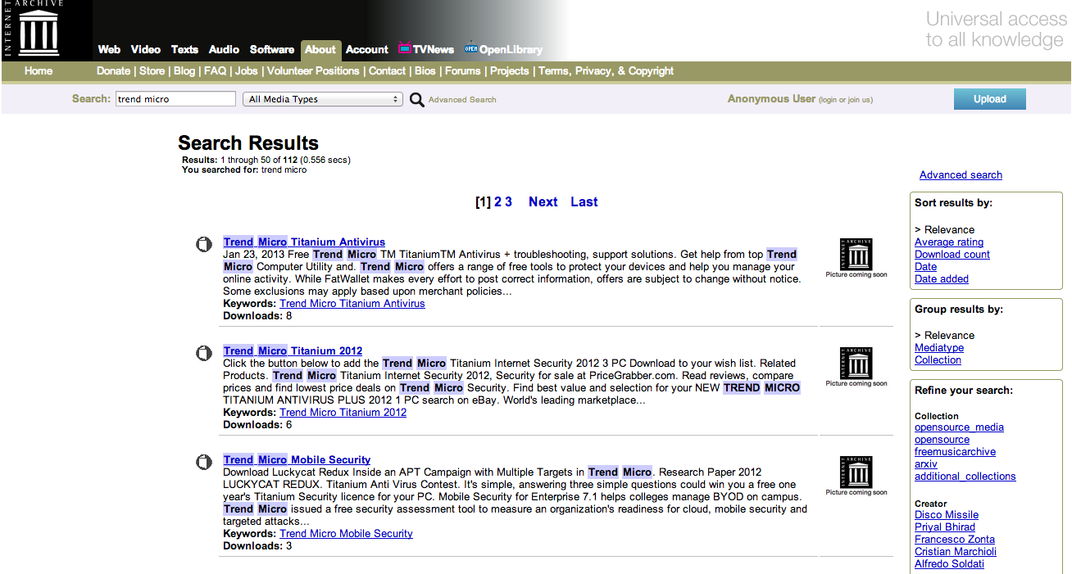
Task: Click the media type icon beside Trend Micro Mobile Security
Action: click(204, 462)
